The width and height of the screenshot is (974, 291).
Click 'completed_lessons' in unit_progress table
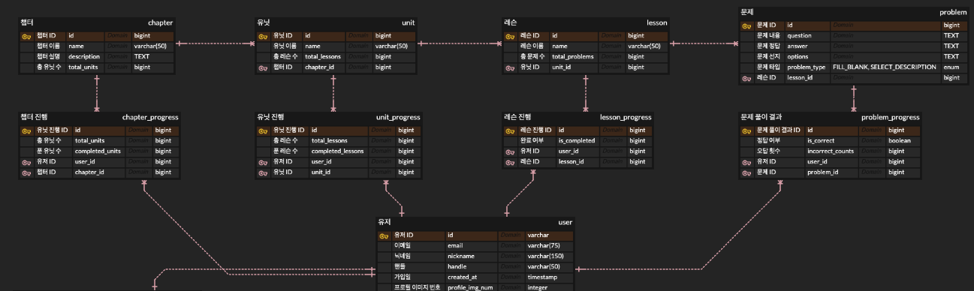[337, 151]
